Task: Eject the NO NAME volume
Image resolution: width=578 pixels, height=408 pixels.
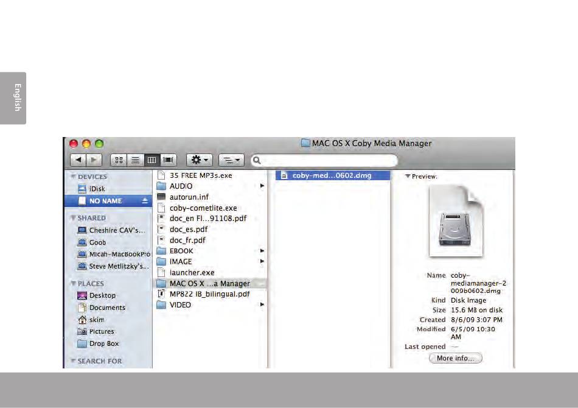Action: tap(145, 201)
